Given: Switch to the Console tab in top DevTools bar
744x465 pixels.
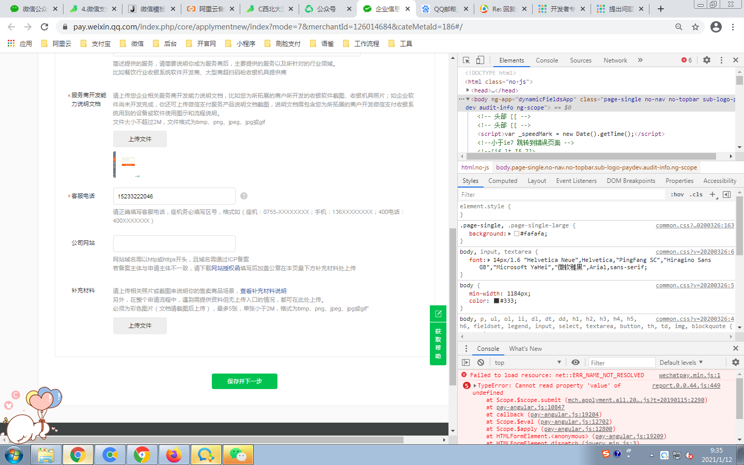Looking at the screenshot, I should pyautogui.click(x=547, y=60).
